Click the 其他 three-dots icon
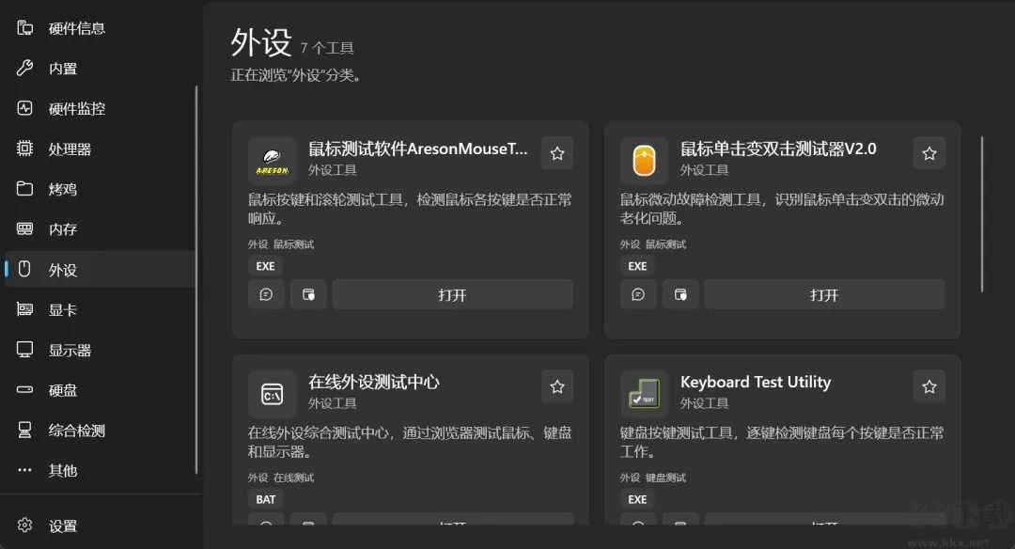 24,470
